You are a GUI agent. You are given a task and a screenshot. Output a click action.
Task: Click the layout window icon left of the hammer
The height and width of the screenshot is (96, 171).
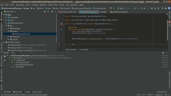[111, 8]
